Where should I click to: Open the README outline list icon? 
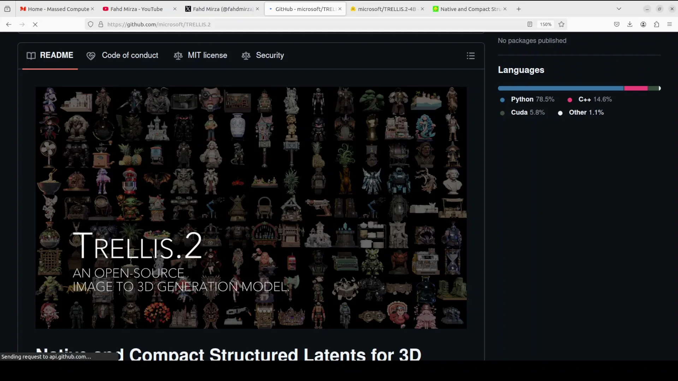coord(470,56)
